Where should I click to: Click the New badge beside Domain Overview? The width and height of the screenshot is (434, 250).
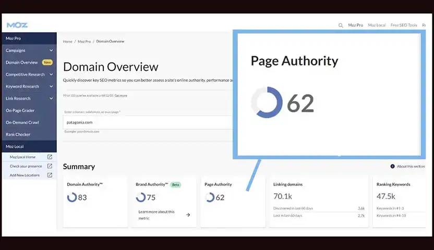point(47,63)
